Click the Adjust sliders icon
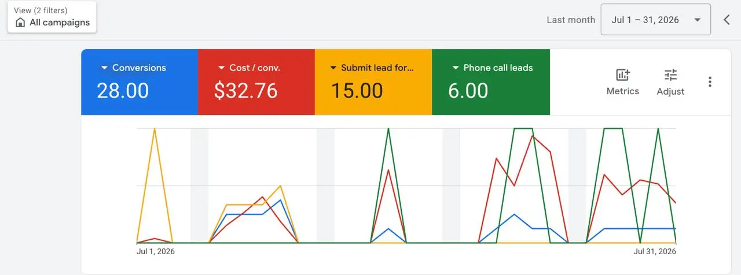The width and height of the screenshot is (741, 275). (670, 75)
